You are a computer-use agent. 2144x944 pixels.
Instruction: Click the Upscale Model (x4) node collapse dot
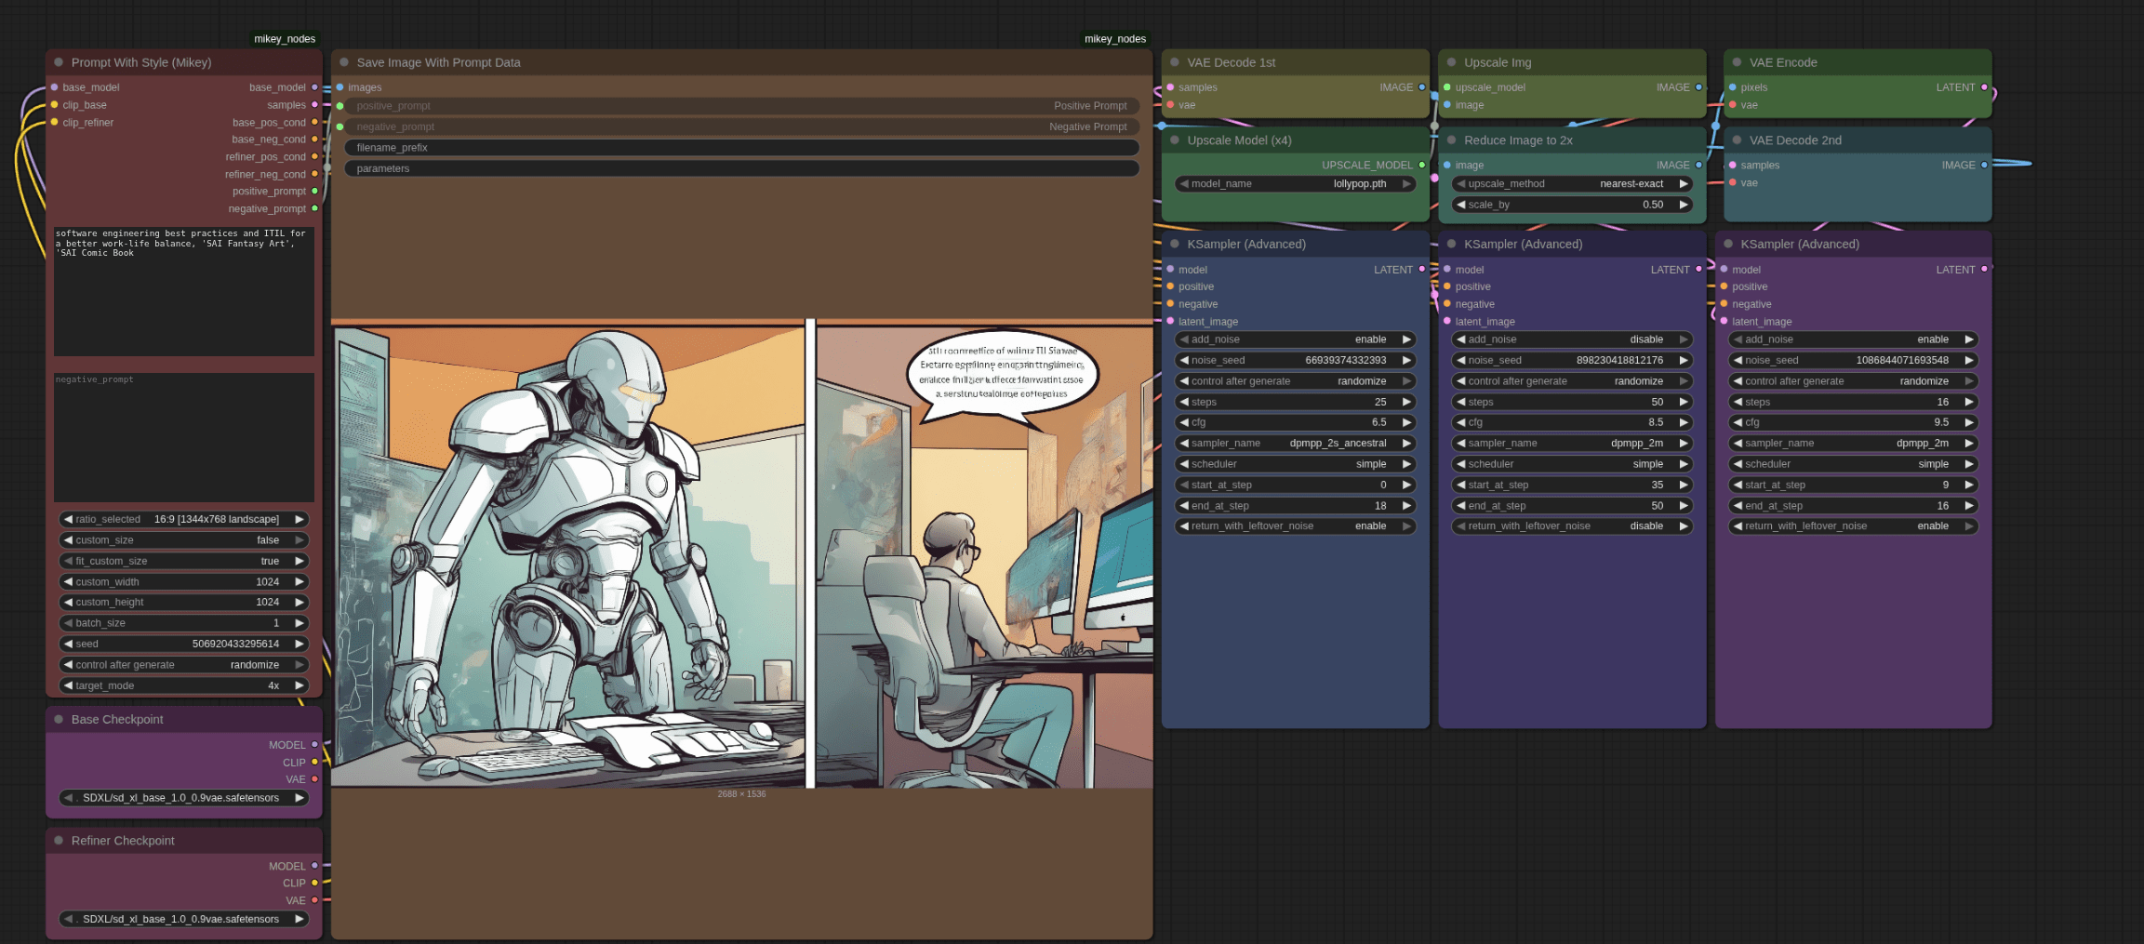1175,140
